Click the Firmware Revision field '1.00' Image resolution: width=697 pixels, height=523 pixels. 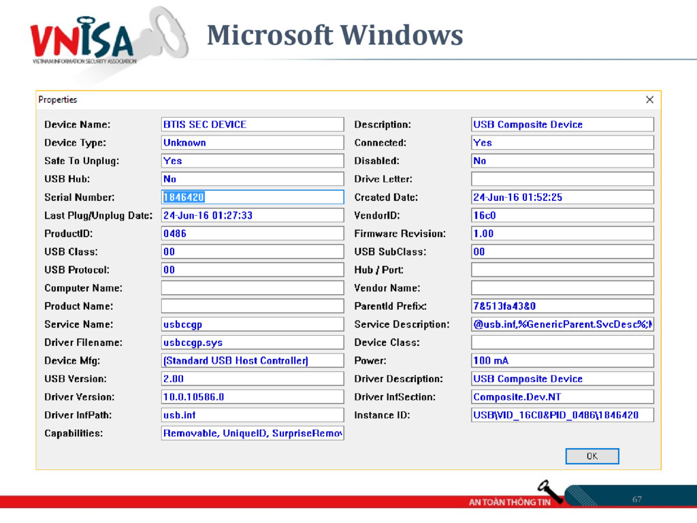562,234
